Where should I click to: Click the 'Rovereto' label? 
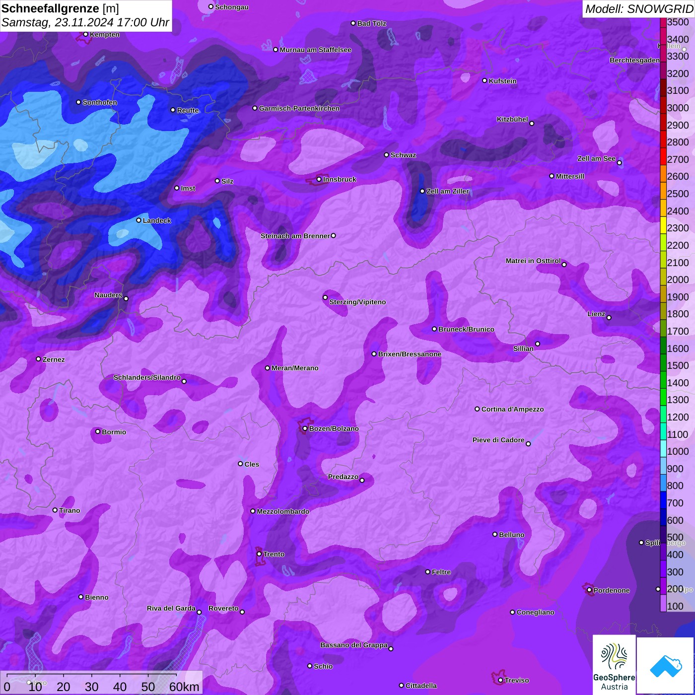click(x=223, y=608)
